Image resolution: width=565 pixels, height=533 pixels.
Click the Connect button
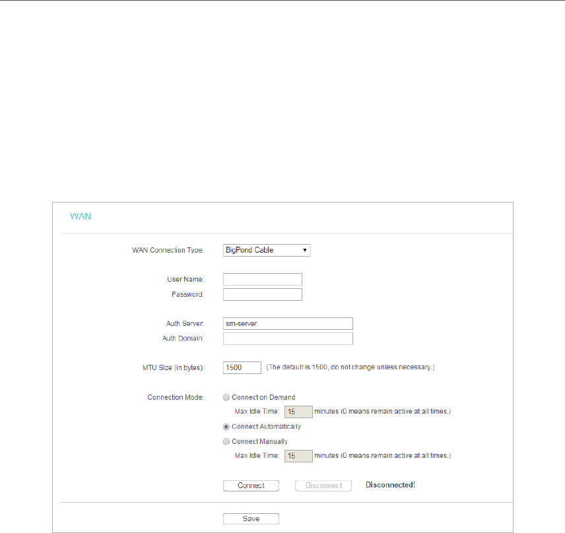pyautogui.click(x=251, y=486)
